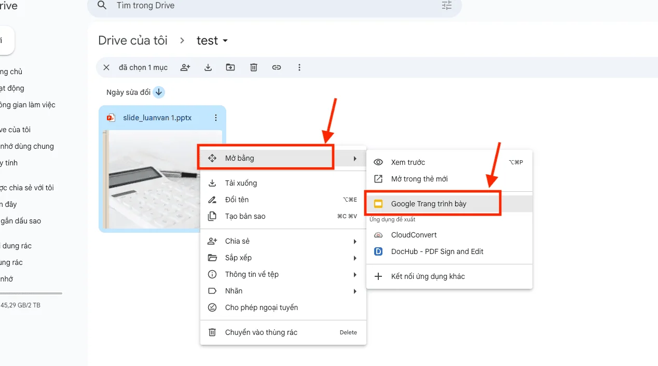Open with DocHub - PDF Sign and Edit
The height and width of the screenshot is (366, 658).
(x=449, y=251)
